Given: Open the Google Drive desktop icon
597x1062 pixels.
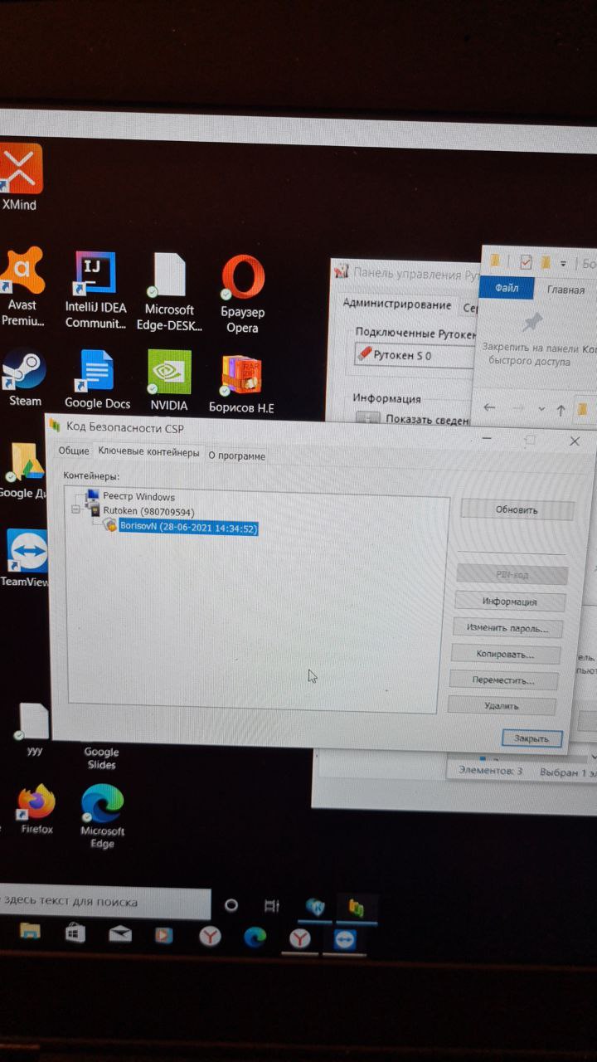Looking at the screenshot, I should [x=25, y=470].
